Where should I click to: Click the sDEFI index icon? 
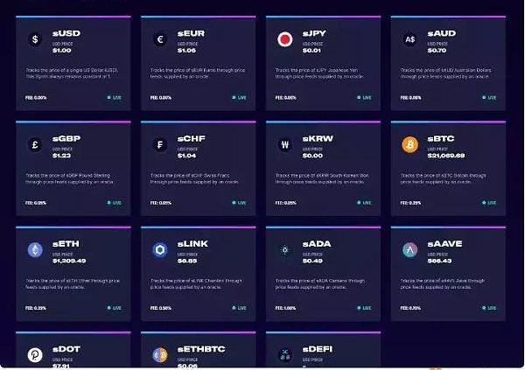click(284, 355)
